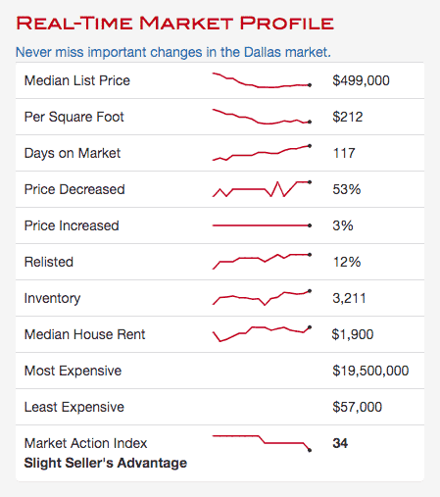Click the Most Expensive row label
This screenshot has height=497, width=440.
pos(73,371)
